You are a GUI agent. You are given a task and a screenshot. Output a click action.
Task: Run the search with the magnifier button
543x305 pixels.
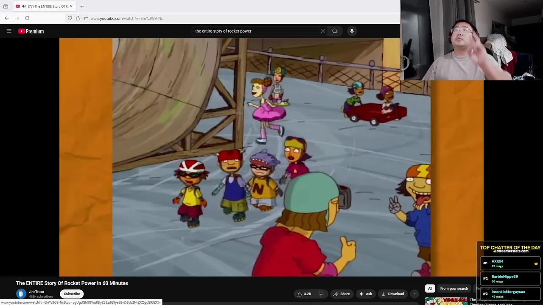[x=335, y=31]
